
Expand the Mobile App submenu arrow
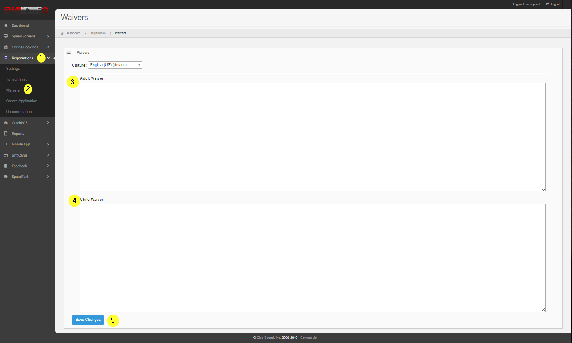48,144
